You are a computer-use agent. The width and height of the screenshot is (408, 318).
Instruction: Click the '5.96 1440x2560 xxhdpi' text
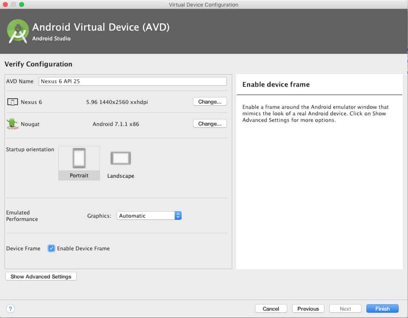tap(117, 102)
